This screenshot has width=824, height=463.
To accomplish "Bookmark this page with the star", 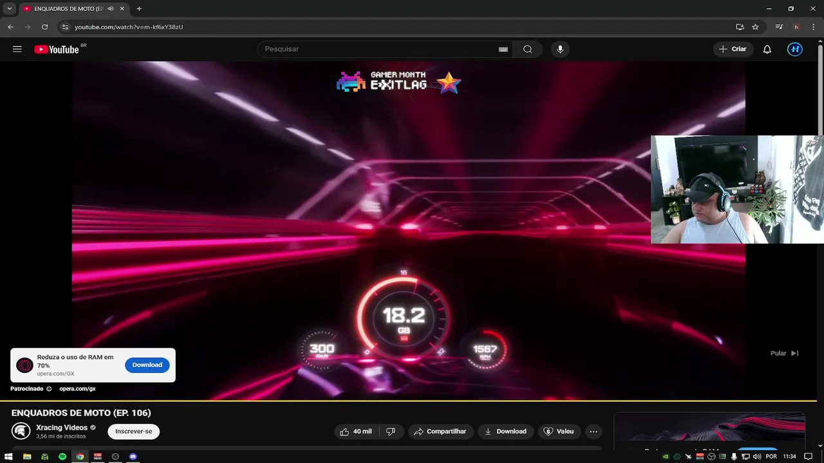I will 755,27.
